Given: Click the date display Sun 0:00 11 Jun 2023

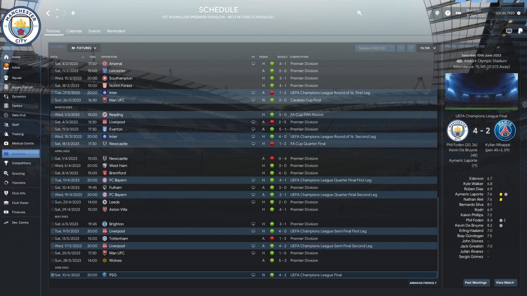Looking at the screenshot, I should (476, 13).
